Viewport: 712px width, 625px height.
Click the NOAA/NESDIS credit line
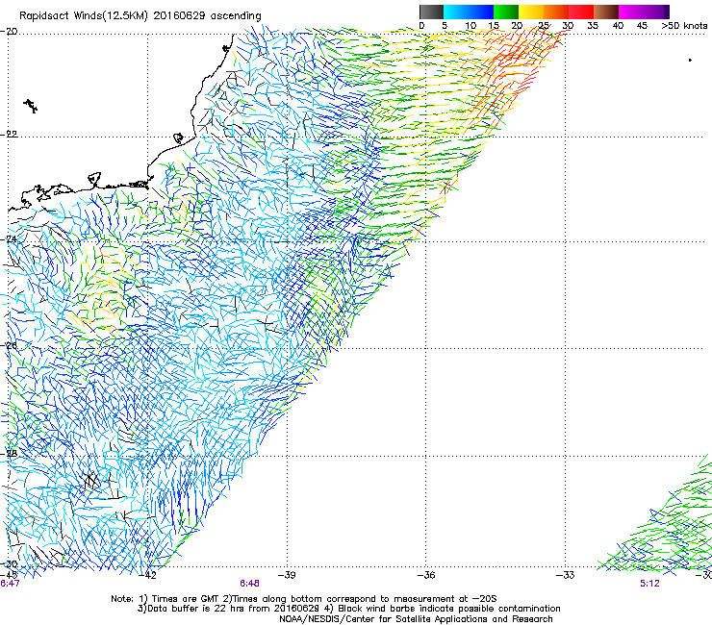click(x=416, y=619)
